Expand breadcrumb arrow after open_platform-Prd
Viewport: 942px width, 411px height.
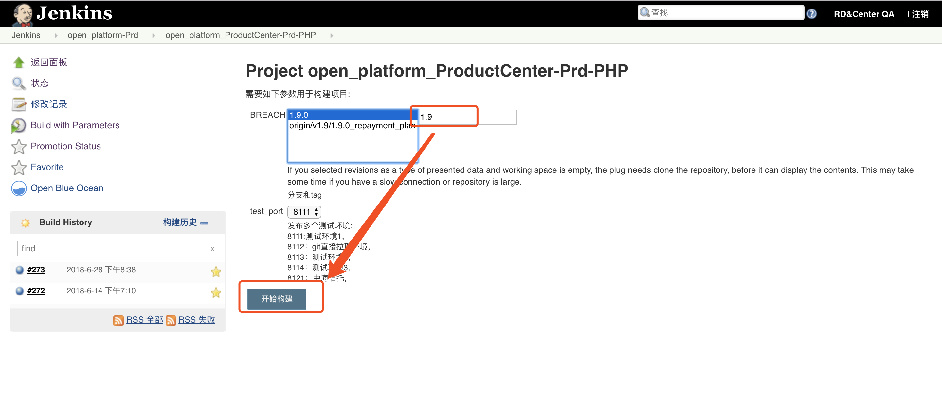click(153, 35)
